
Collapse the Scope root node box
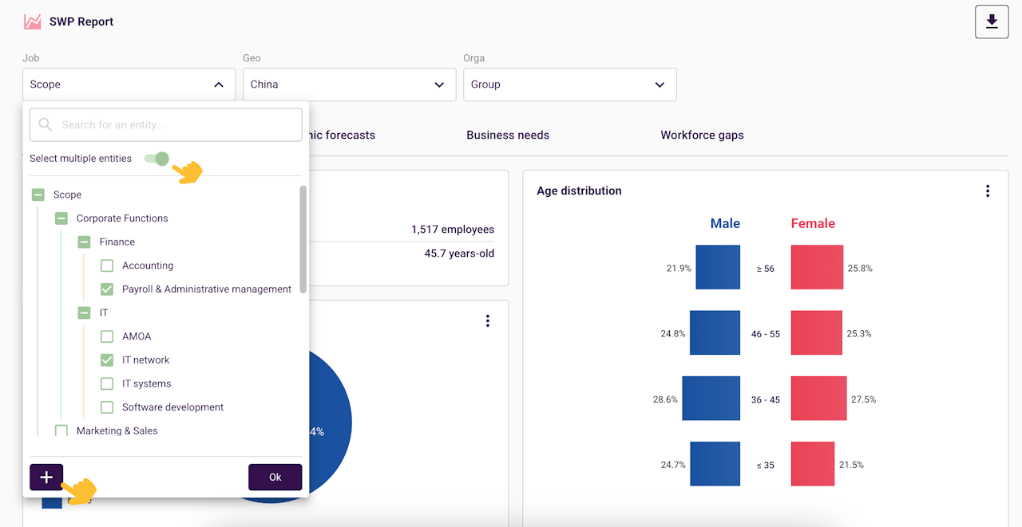click(x=38, y=195)
